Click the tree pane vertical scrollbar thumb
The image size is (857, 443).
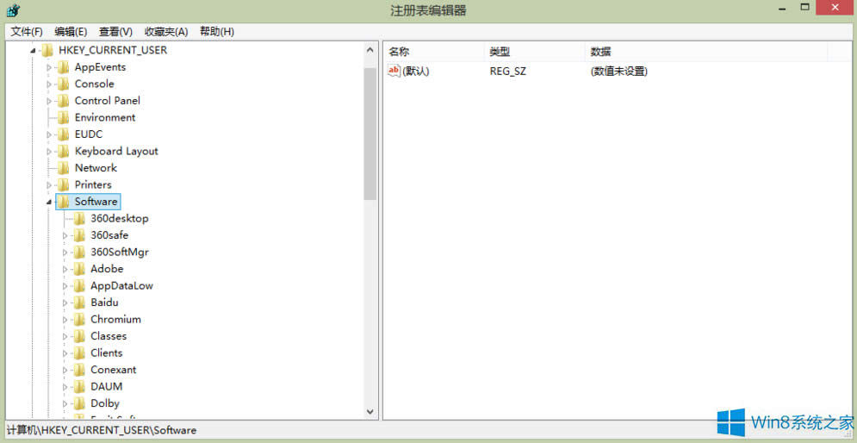370,134
